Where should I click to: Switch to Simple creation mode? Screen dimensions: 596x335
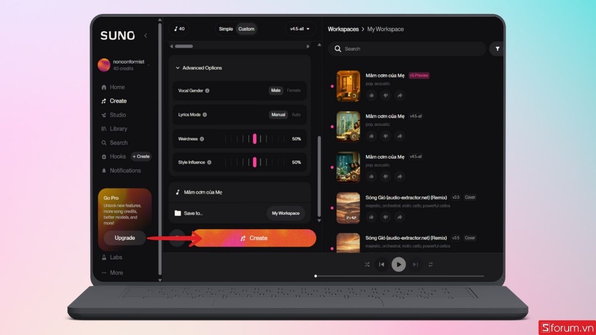pyautogui.click(x=226, y=29)
